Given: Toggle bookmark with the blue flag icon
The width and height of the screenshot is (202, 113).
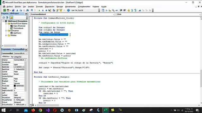Looking at the screenshot, I should [140, 10].
